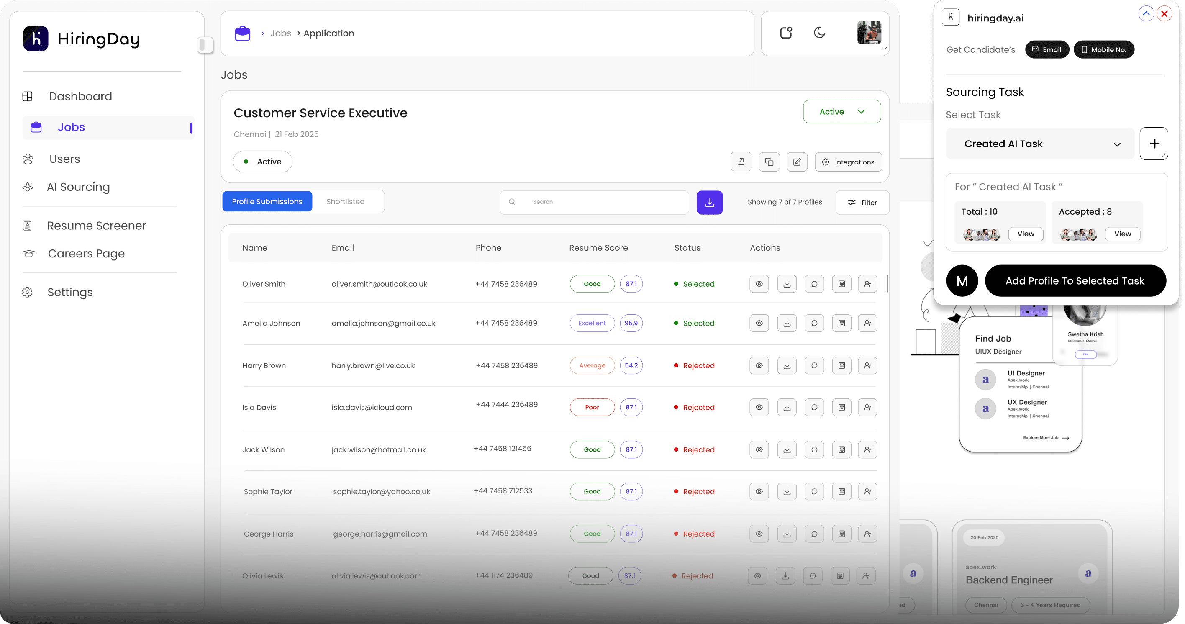
Task: Click Add Profile To Selected Task
Action: tap(1075, 281)
